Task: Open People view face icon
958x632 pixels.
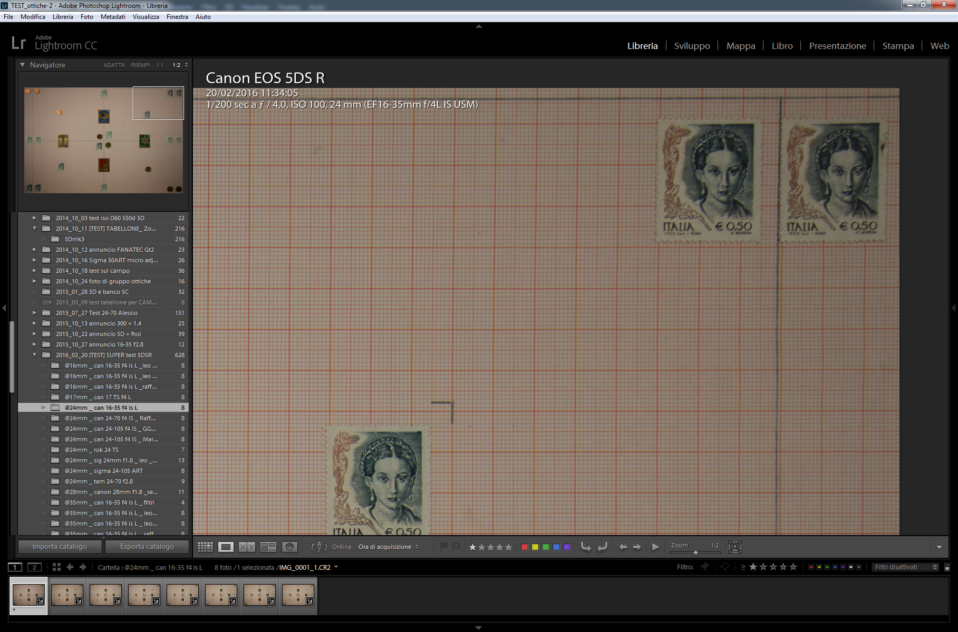Action: [x=289, y=547]
